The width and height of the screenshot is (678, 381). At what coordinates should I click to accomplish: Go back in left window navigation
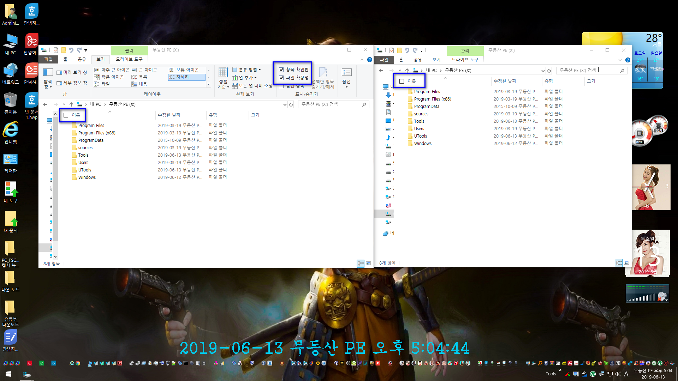45,104
